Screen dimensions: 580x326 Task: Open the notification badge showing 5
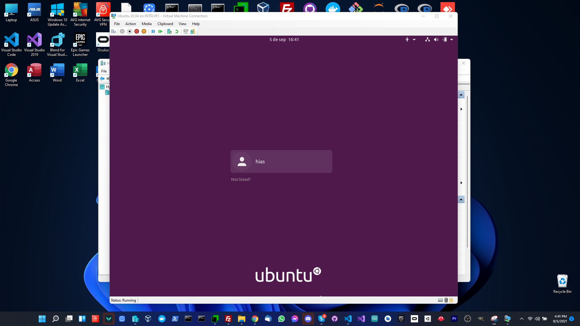click(x=572, y=319)
